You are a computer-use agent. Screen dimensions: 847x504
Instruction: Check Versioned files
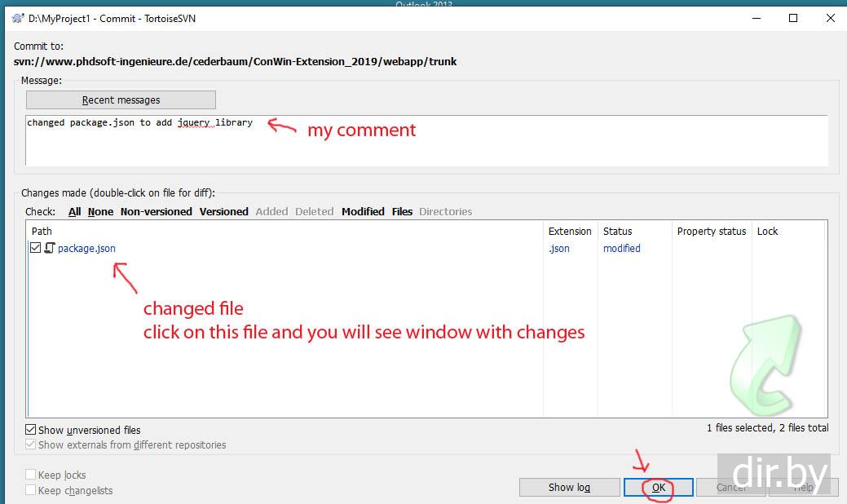coord(223,212)
